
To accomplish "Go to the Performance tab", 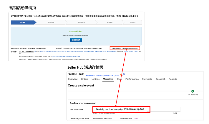I will 132,79.
